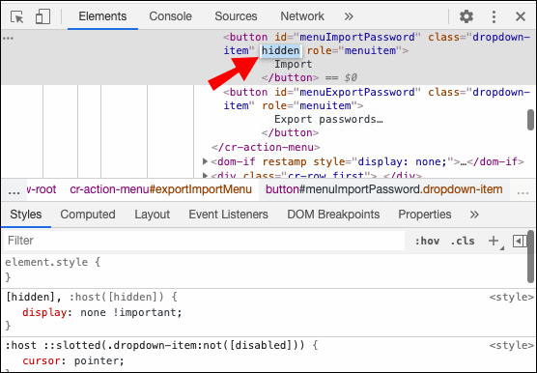The width and height of the screenshot is (537, 373).
Task: Select the Styles tab
Action: click(x=26, y=215)
